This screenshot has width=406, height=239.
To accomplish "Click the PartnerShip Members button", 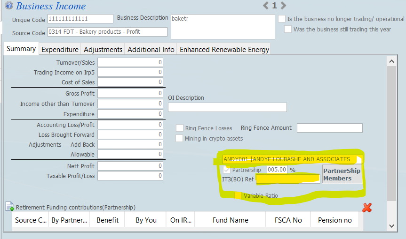I will click(x=342, y=174).
